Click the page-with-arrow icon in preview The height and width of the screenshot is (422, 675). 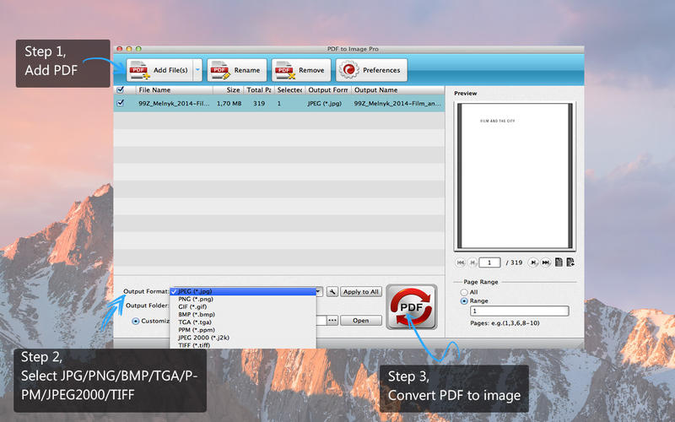570,262
